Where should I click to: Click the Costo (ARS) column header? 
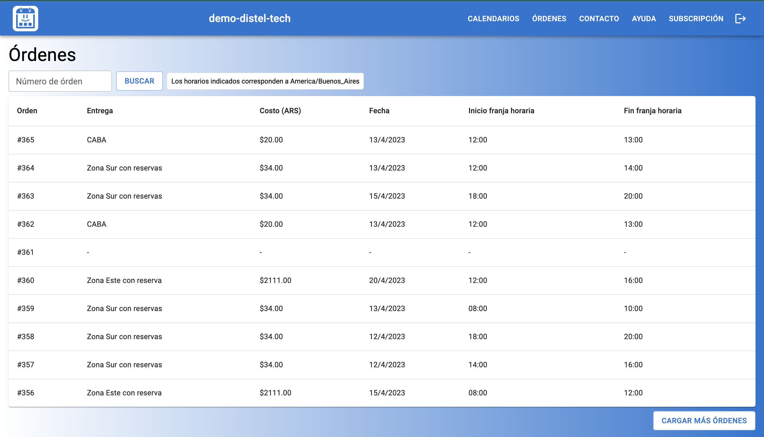(x=280, y=111)
